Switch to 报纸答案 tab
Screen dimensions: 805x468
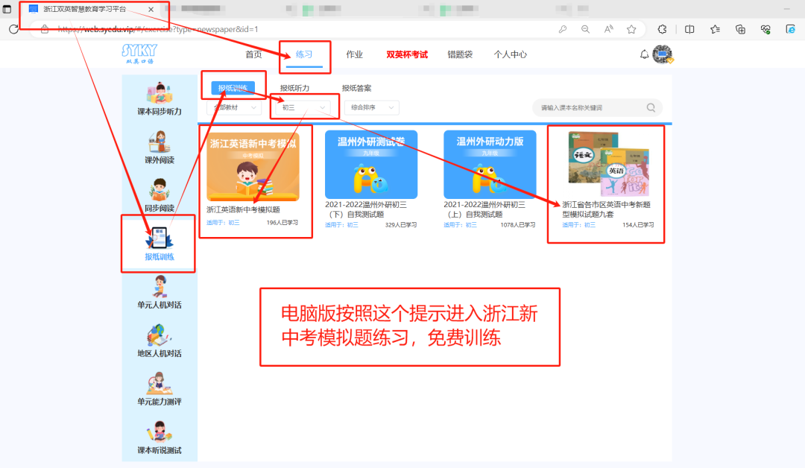pyautogui.click(x=356, y=88)
